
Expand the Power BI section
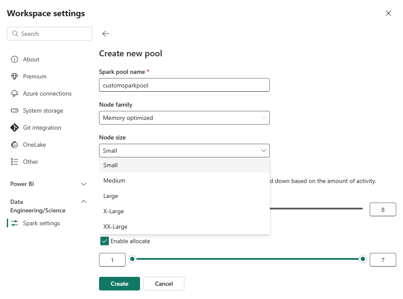84,184
